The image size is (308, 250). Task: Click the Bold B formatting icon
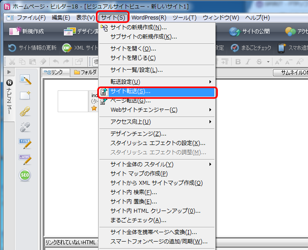point(238,62)
